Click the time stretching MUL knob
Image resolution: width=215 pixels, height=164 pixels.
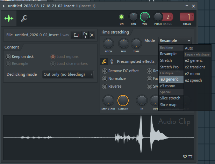(124, 44)
